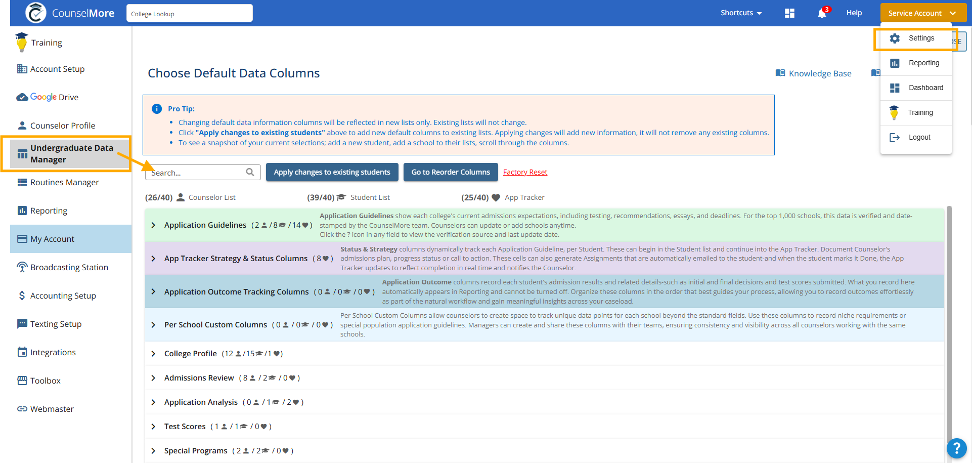Screen dimensions: 972x463
Task: Select Reporting from the account dropdown
Action: tap(923, 63)
